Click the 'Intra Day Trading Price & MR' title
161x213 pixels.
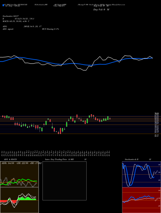point(59,159)
